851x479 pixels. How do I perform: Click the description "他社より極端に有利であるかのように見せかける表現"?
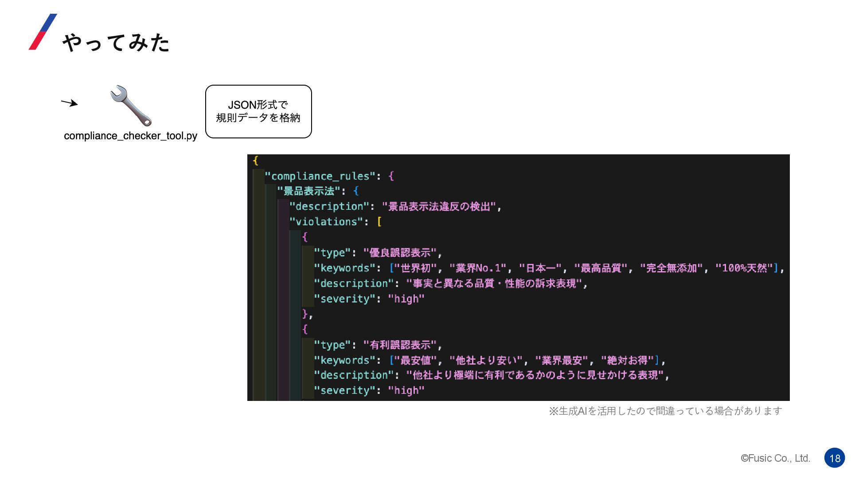tap(535, 375)
